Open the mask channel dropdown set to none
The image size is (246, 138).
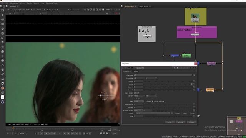point(153,113)
